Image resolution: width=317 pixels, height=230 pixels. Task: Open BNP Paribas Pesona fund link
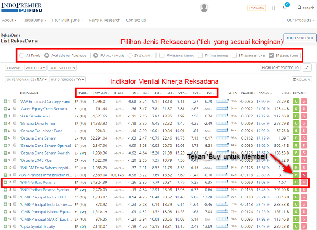(x=38, y=183)
